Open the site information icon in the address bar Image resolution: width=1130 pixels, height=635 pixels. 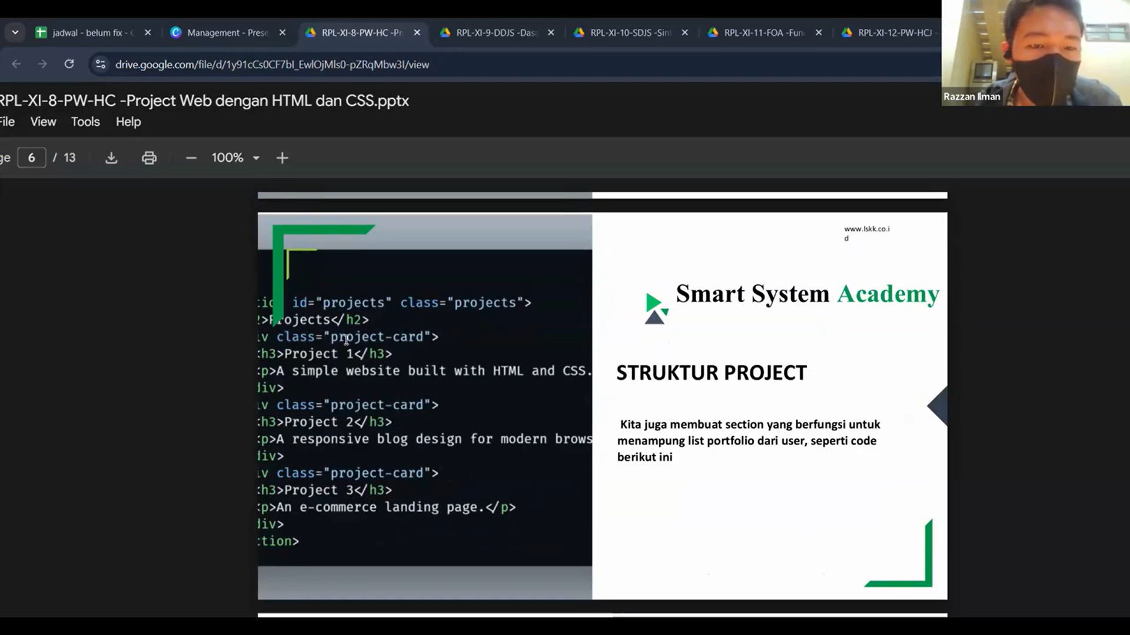point(101,64)
